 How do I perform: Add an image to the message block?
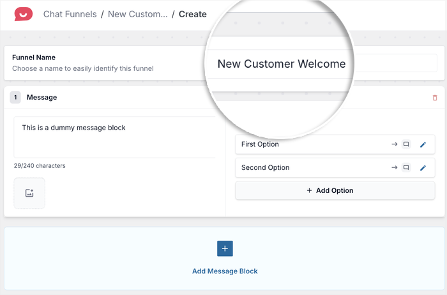click(x=29, y=193)
